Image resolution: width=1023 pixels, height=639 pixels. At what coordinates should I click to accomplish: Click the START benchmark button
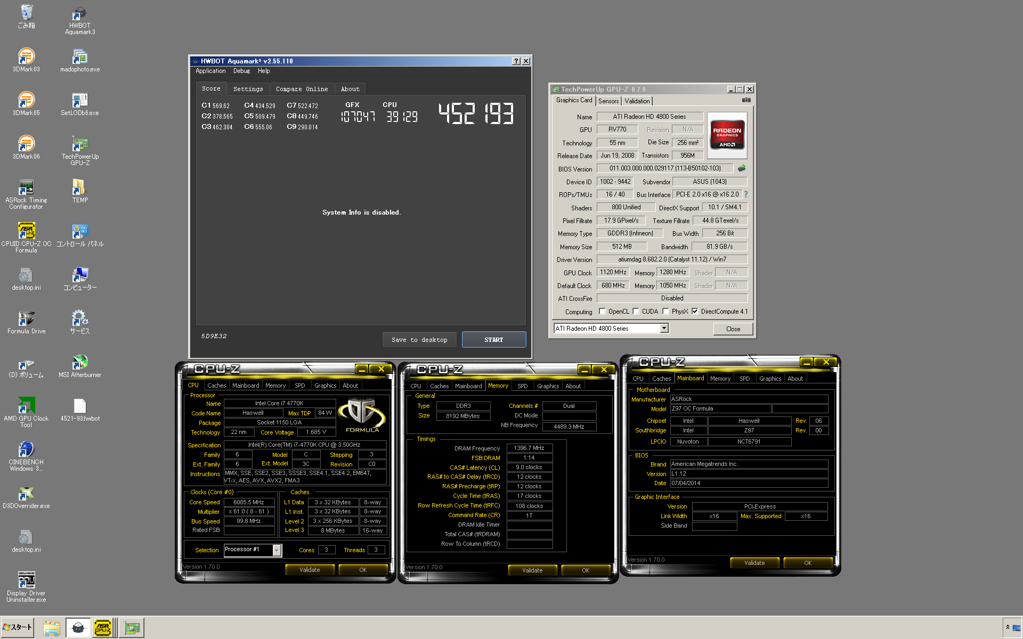click(494, 340)
